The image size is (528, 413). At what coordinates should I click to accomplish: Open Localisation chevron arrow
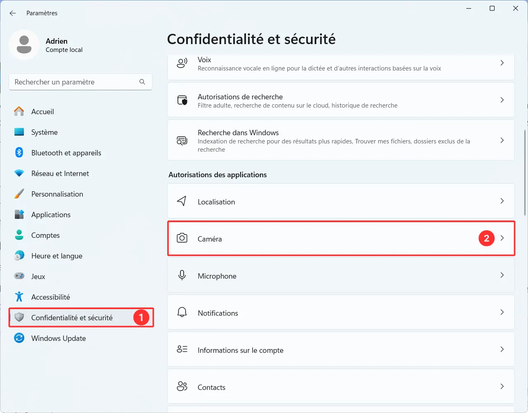click(502, 201)
